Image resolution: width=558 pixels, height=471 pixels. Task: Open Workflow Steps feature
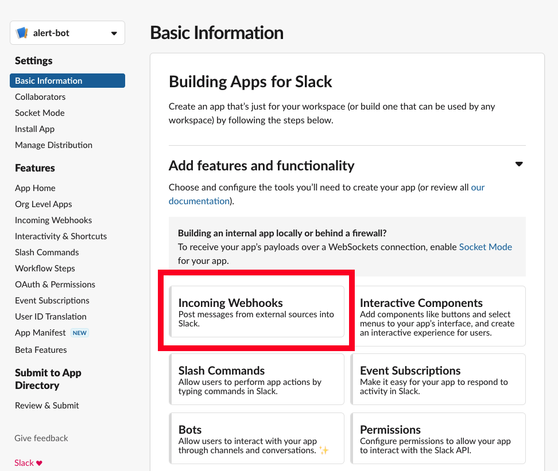coord(45,268)
